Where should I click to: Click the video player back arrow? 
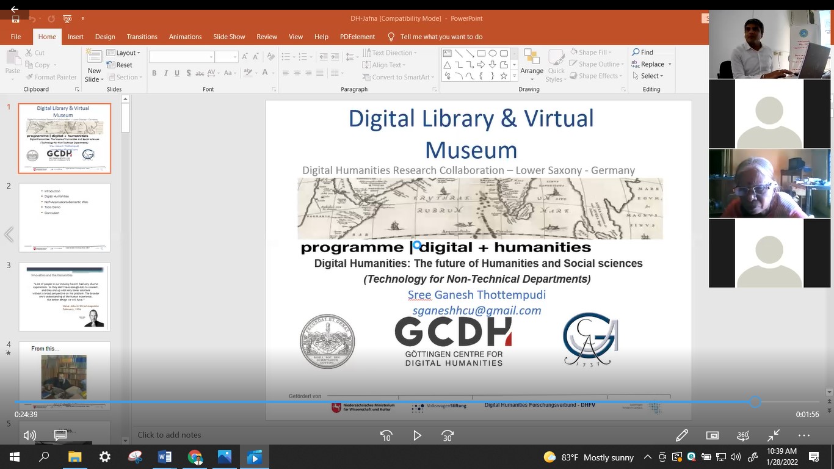pos(14,9)
